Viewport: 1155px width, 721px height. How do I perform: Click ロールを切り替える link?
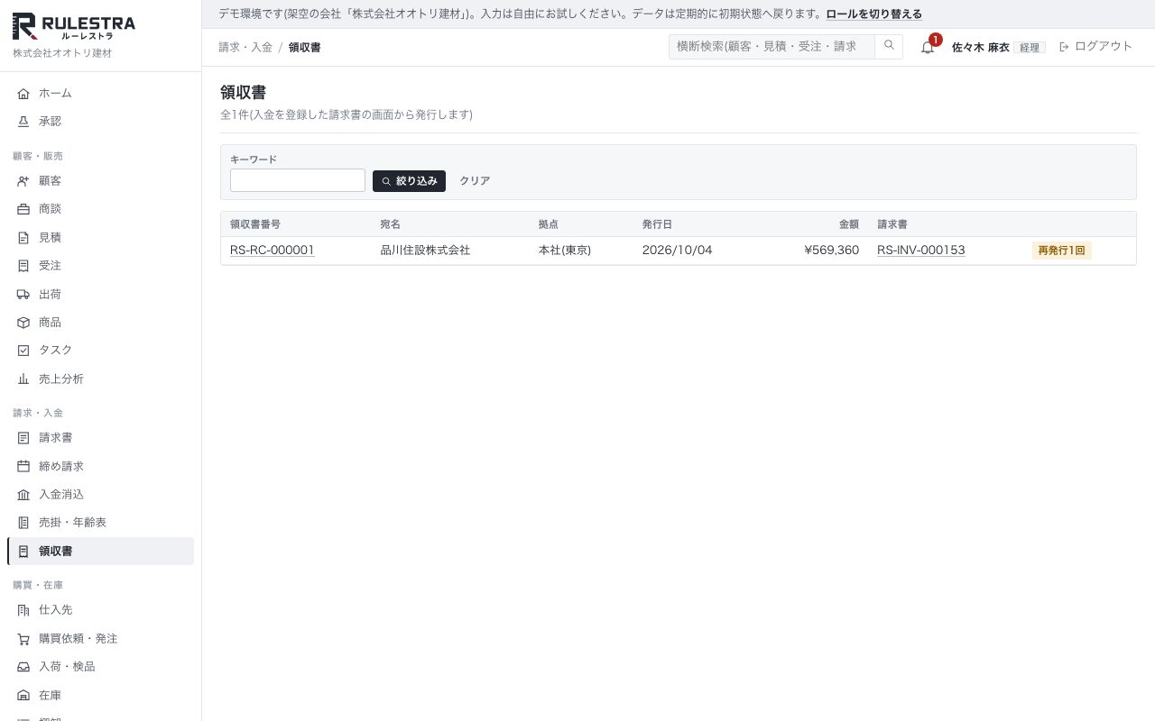point(874,14)
